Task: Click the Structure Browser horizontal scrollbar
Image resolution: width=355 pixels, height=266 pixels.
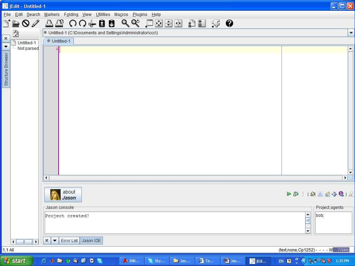Action: click(25, 242)
